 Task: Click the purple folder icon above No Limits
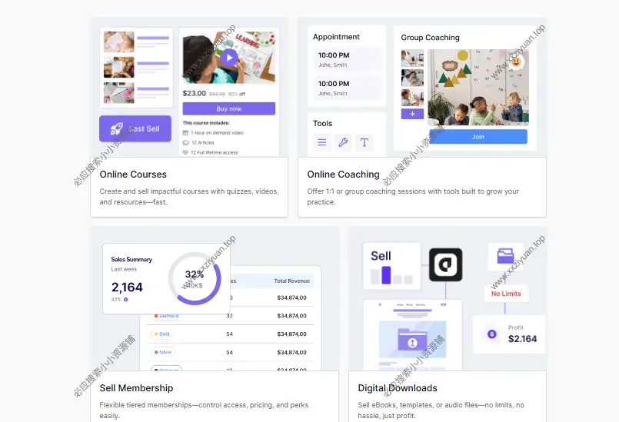[505, 256]
